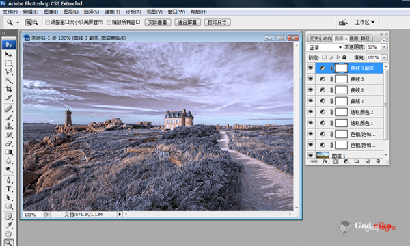Select the Healing Brush tool
410x246 pixels.
[8, 109]
